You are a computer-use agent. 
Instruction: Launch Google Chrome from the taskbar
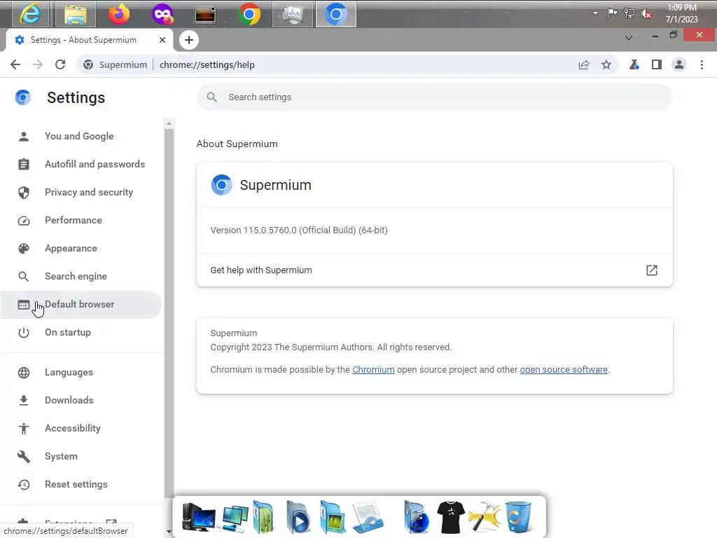point(249,14)
